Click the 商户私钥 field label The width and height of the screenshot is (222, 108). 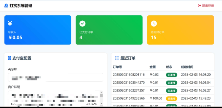(14, 87)
